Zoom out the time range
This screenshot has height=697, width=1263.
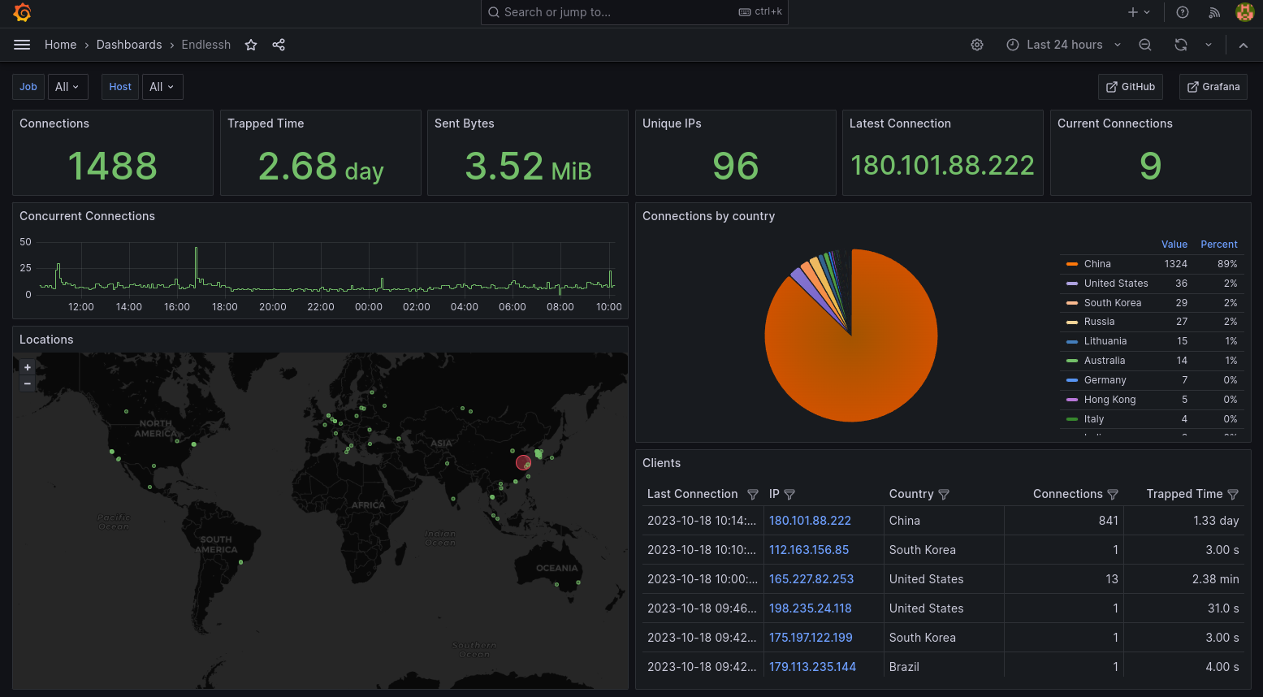[x=1145, y=45]
